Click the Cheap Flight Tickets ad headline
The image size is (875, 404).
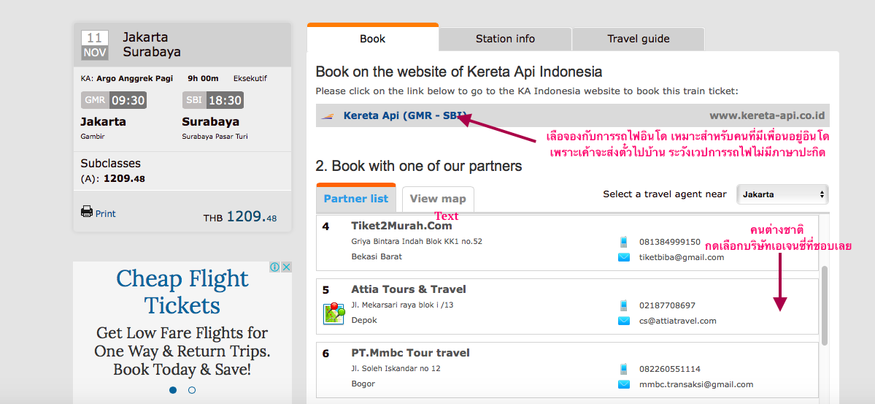[182, 291]
